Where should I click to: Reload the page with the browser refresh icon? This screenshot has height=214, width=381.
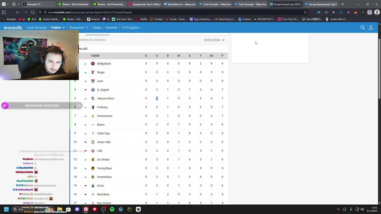coord(33,12)
